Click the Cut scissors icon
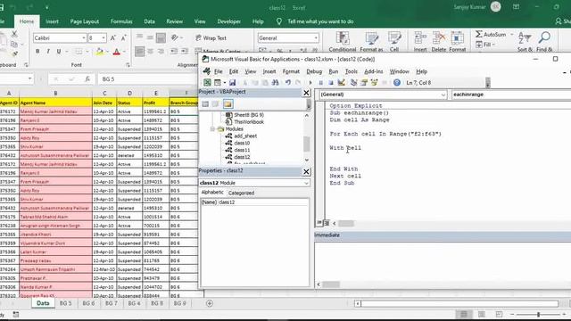 (14, 34)
